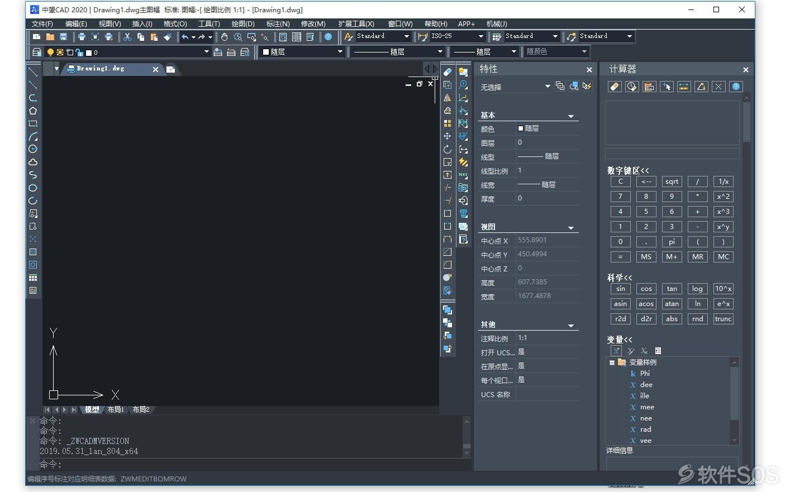Viewport: 790px width, 492px height.
Task: Select the Polygon tool in the left toolbar
Action: pos(33,111)
